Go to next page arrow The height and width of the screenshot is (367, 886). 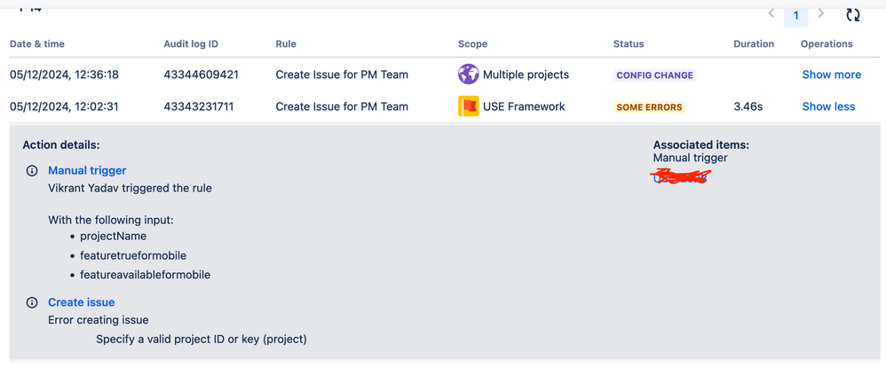pos(821,14)
